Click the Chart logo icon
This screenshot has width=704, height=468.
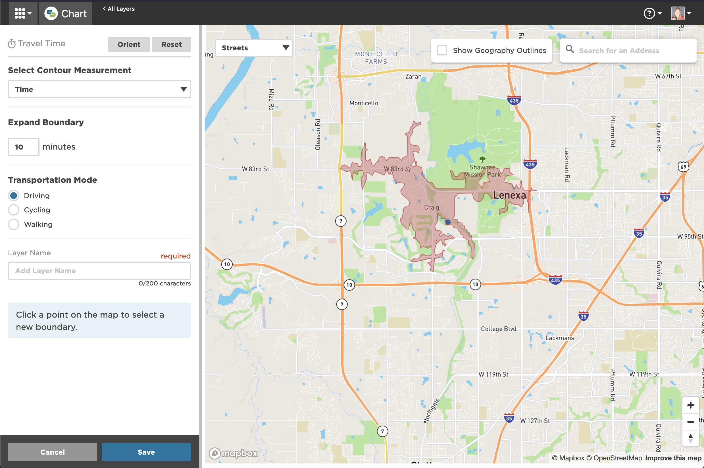[51, 13]
